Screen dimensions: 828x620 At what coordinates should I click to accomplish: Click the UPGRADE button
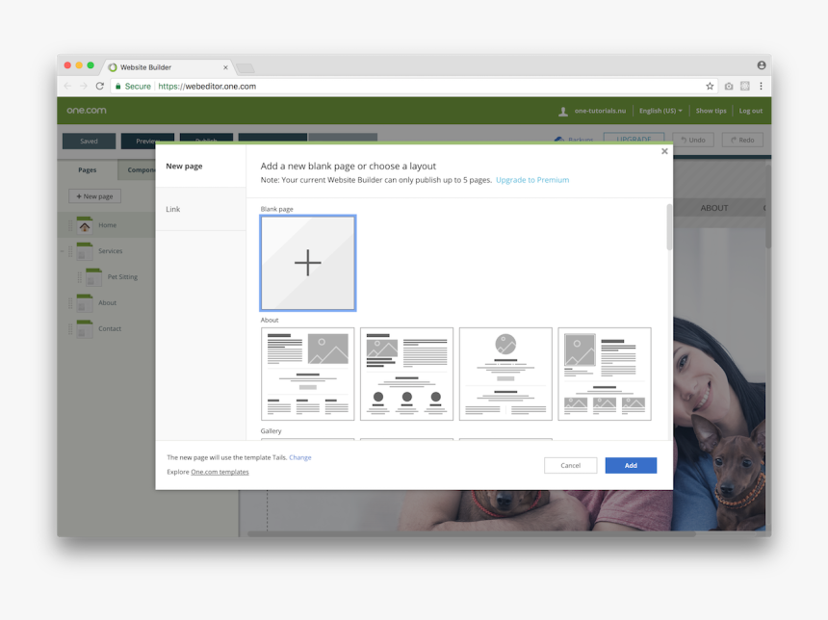(634, 139)
